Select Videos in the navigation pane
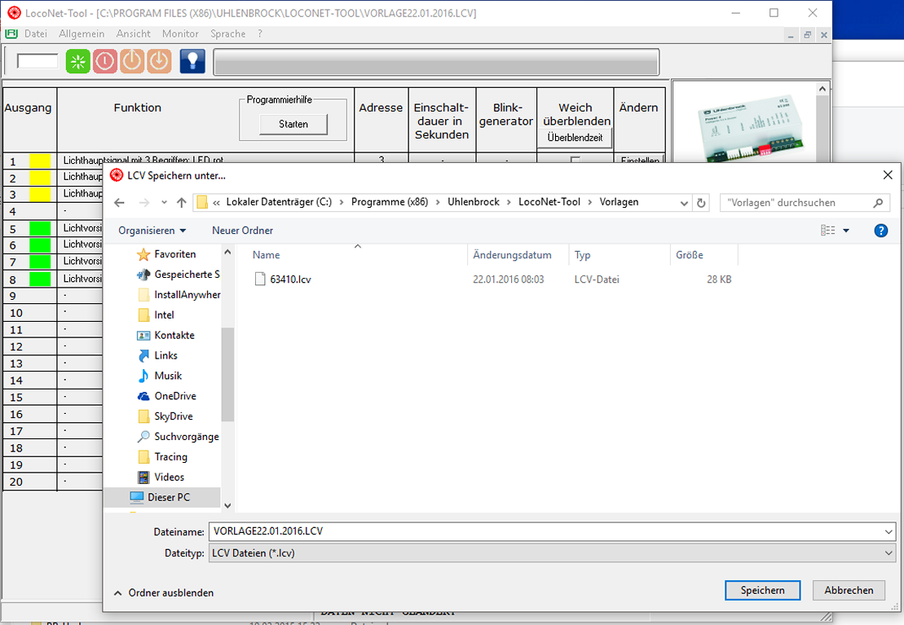This screenshot has height=625, width=904. click(161, 477)
